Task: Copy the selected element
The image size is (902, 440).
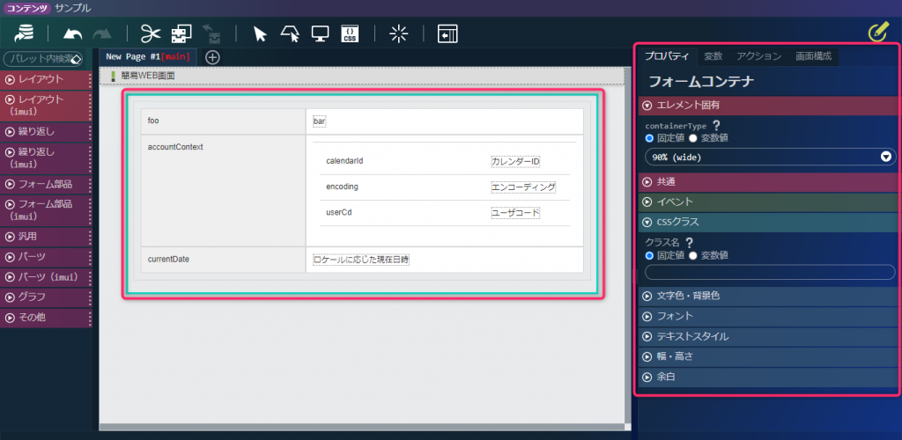Action: [x=181, y=34]
